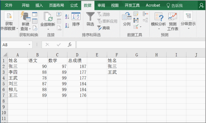Click the Consolidate icon in 数据工具

[145, 14]
